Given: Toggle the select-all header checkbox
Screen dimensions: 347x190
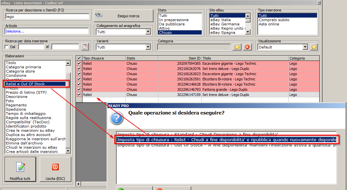Looking at the screenshot, I should click(x=79, y=58).
